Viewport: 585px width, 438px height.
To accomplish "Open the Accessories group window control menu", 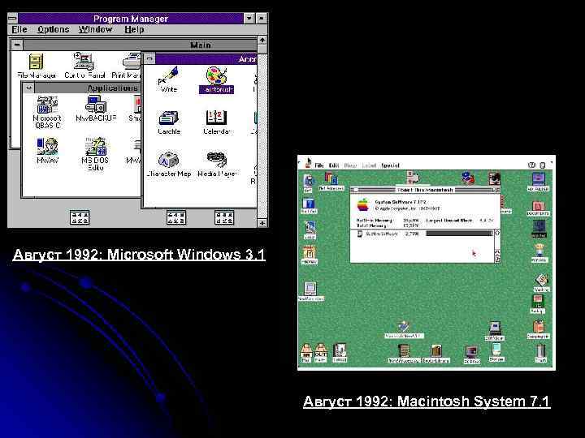I will coord(149,59).
